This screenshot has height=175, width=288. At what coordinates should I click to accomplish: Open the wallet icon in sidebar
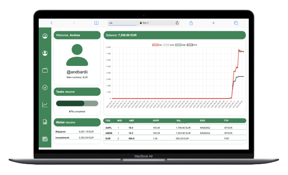click(45, 70)
